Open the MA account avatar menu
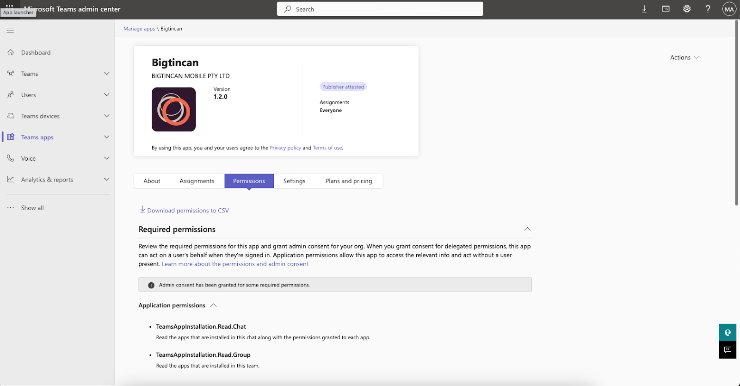The image size is (740, 386). [729, 9]
